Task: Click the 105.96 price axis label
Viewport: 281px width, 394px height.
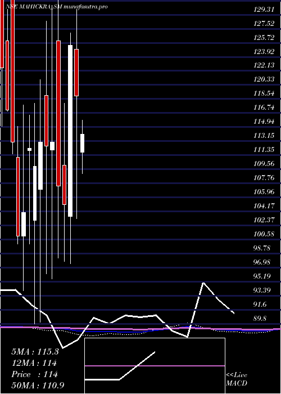Action: click(x=264, y=192)
